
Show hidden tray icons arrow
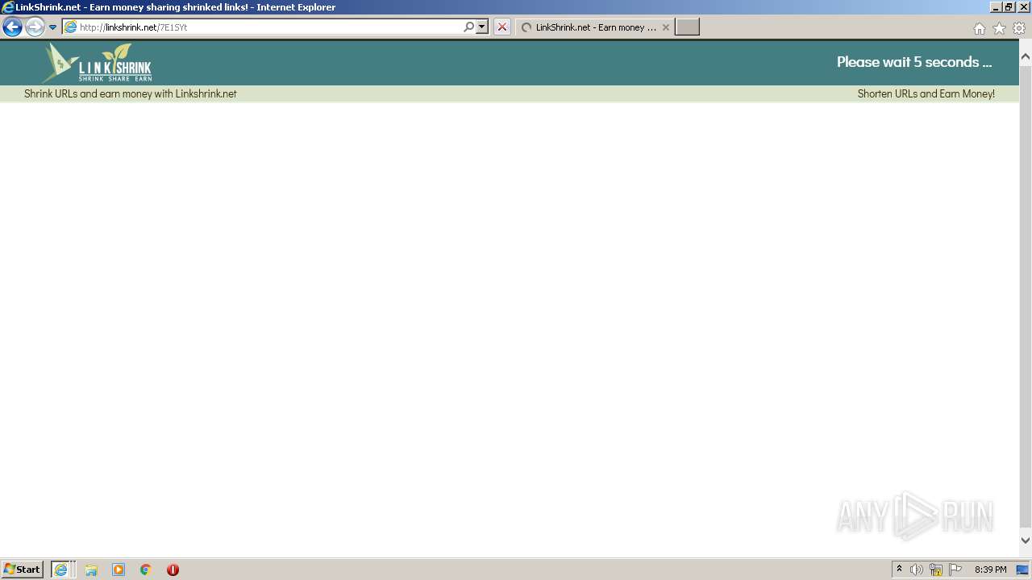[899, 570]
